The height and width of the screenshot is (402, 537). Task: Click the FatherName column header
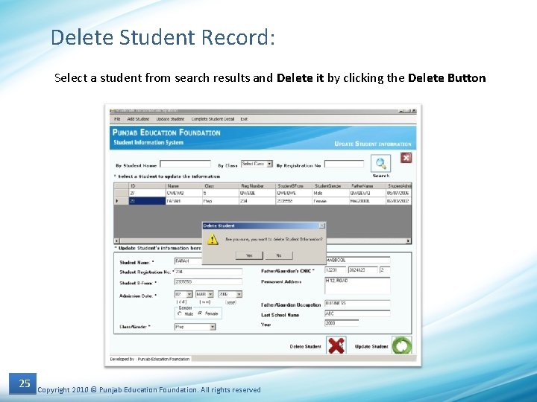click(x=367, y=186)
